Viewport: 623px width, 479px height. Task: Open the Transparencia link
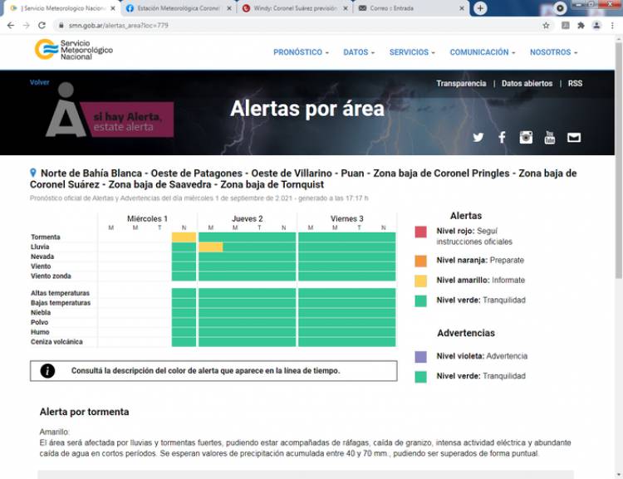[x=461, y=83]
